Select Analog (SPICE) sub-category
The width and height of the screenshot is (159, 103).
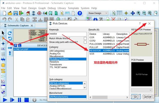click(x=66, y=86)
